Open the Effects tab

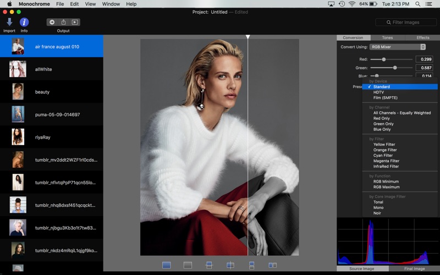pos(422,37)
